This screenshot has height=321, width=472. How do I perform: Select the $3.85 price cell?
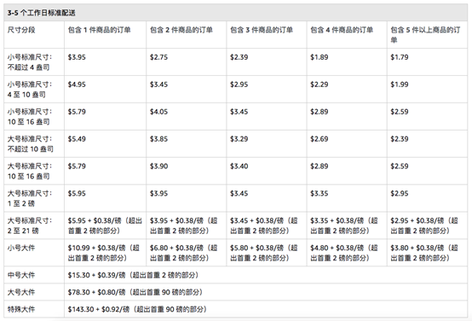click(x=159, y=139)
